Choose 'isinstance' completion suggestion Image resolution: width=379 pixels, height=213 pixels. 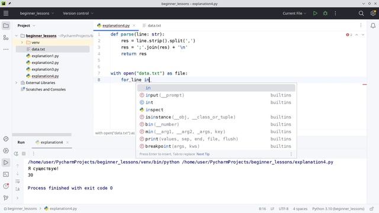click(216, 117)
